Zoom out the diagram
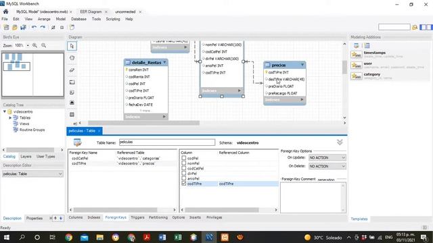The width and height of the screenshot is (433, 243). click(43, 45)
